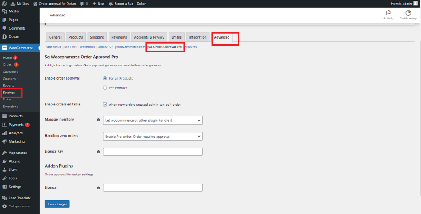Screen dimensions: 421x214
Task: Click Users sidebar icon
Action: [5, 170]
